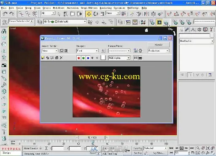Expand the Modifier List dropdown
Viewport: 216px width, 156px height.
[x=197, y=41]
